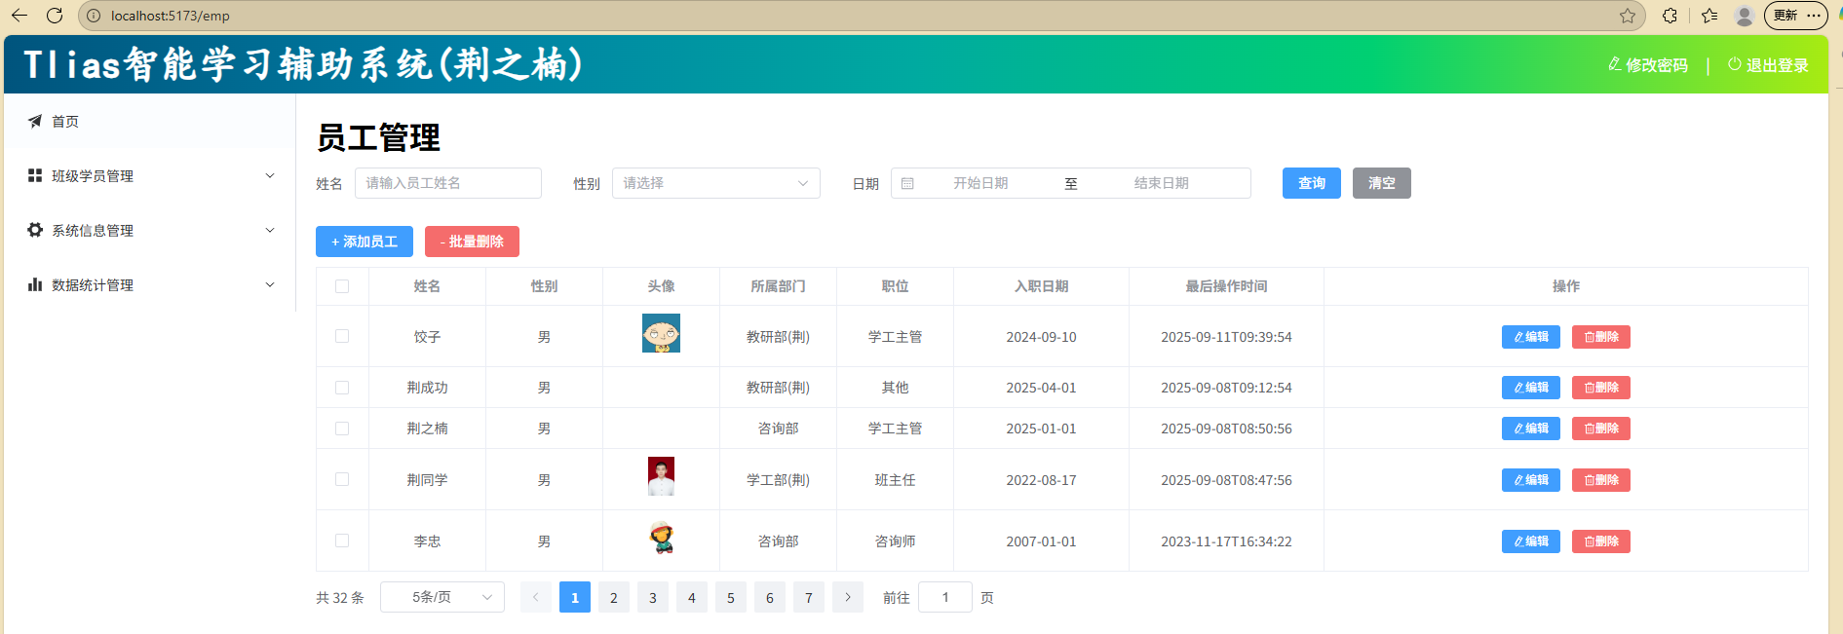Screen dimensions: 1843x634
Task: Bookmark page with the star icon
Action: click(1627, 16)
